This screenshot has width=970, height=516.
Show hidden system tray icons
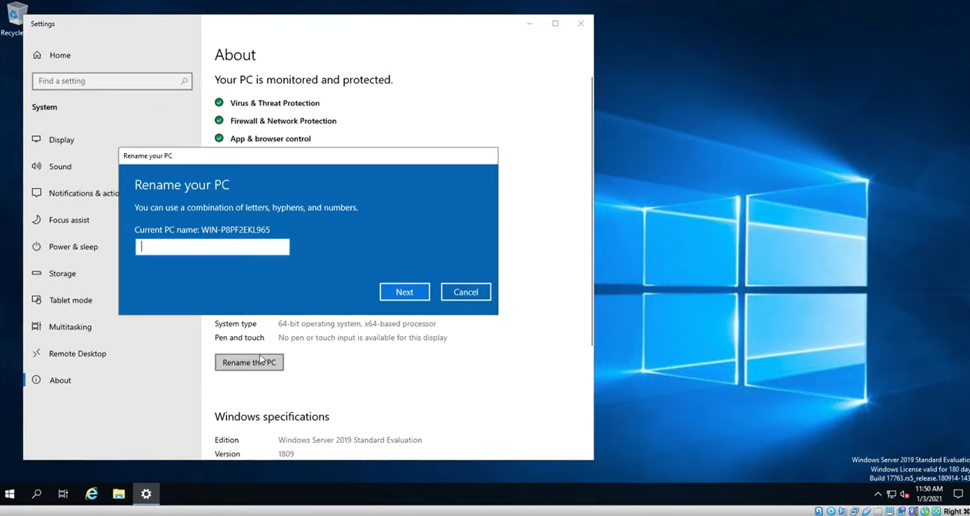click(x=878, y=494)
